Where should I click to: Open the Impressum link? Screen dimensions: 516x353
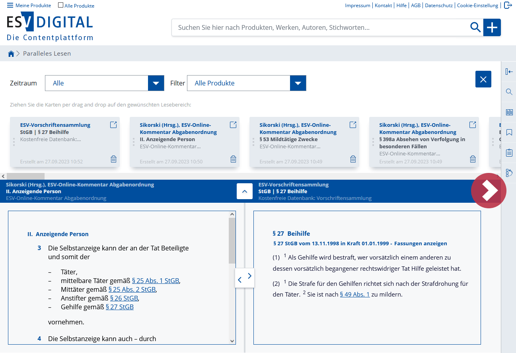point(358,6)
